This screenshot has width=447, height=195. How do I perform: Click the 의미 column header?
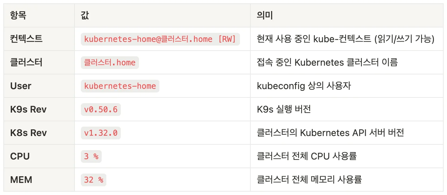tap(264, 15)
